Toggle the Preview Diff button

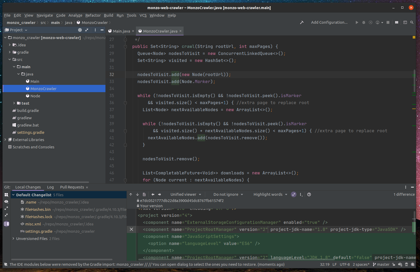click(x=7, y=224)
